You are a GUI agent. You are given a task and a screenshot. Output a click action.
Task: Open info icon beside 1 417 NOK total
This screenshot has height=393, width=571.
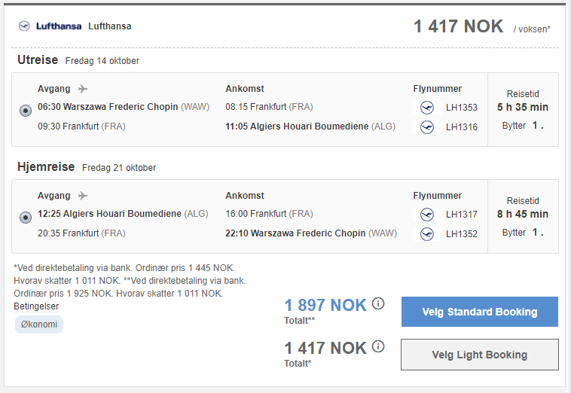click(x=378, y=346)
